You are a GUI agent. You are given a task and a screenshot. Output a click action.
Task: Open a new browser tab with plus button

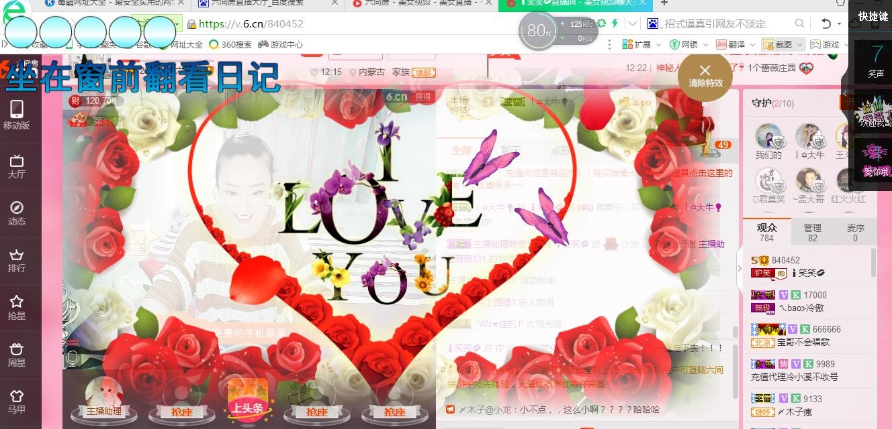tap(664, 3)
